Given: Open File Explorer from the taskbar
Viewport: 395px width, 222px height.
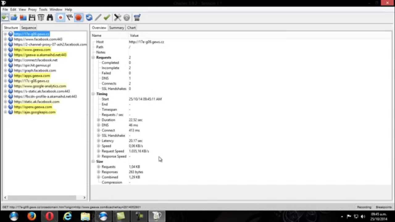Looking at the screenshot, I should coord(85,216).
